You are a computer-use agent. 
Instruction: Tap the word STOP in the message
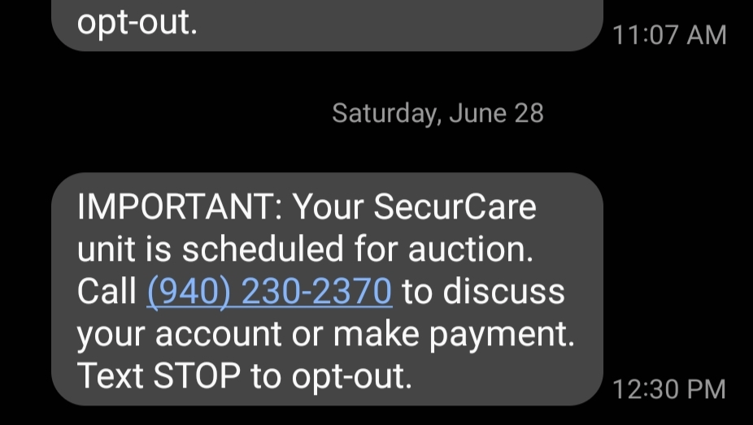pyautogui.click(x=206, y=375)
